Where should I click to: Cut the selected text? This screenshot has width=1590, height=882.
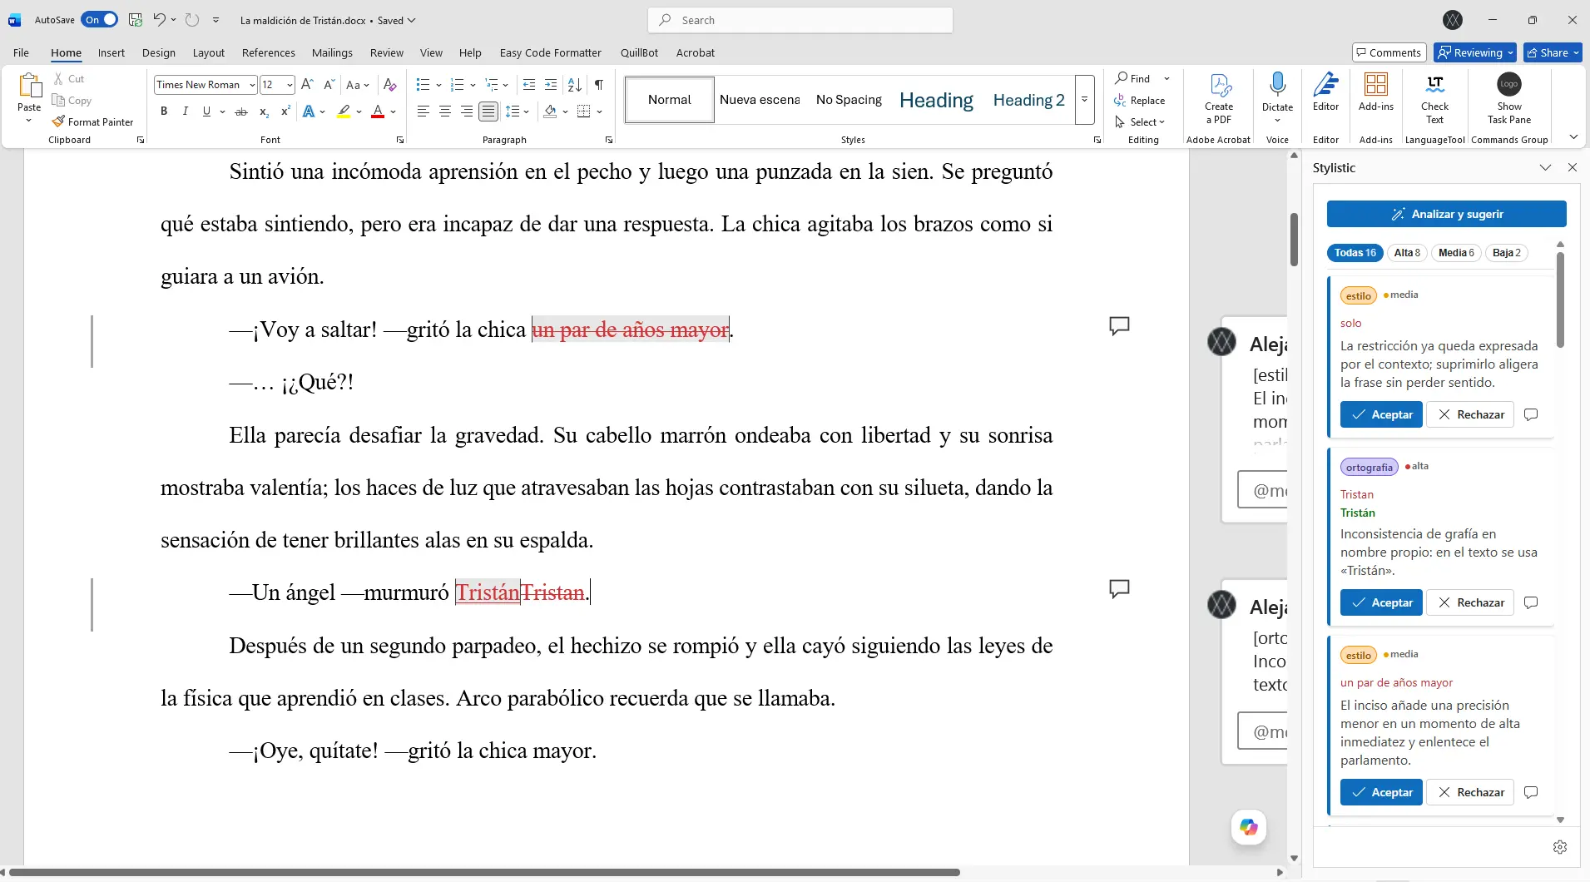[69, 78]
